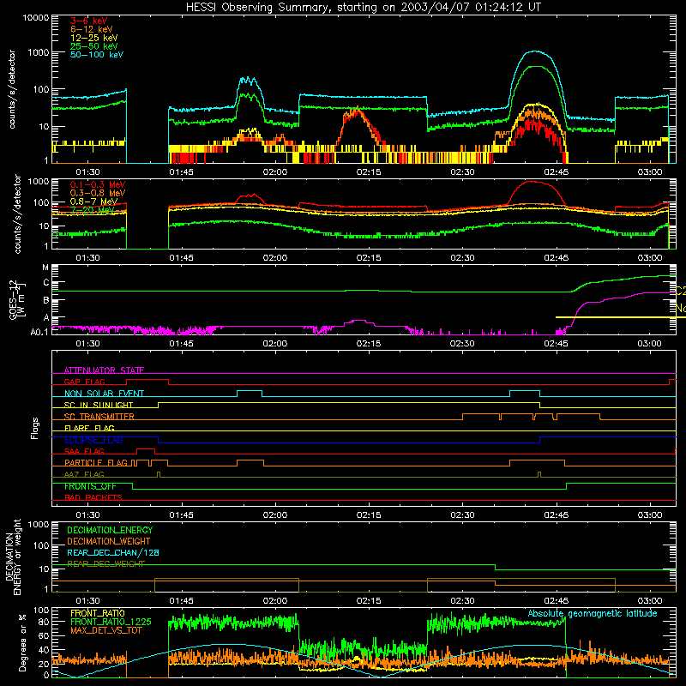
Task: Select the GAP_FLAG label
Action: pos(84,382)
